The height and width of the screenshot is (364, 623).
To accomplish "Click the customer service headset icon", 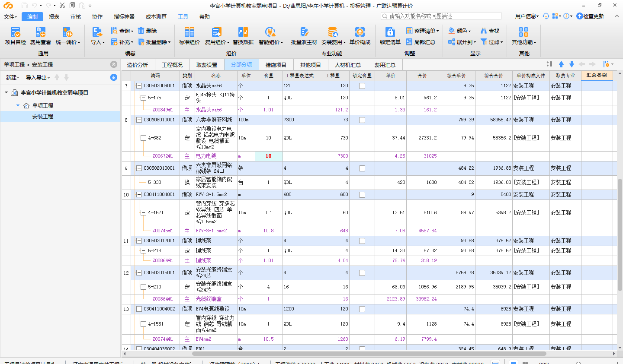I will 546,16.
